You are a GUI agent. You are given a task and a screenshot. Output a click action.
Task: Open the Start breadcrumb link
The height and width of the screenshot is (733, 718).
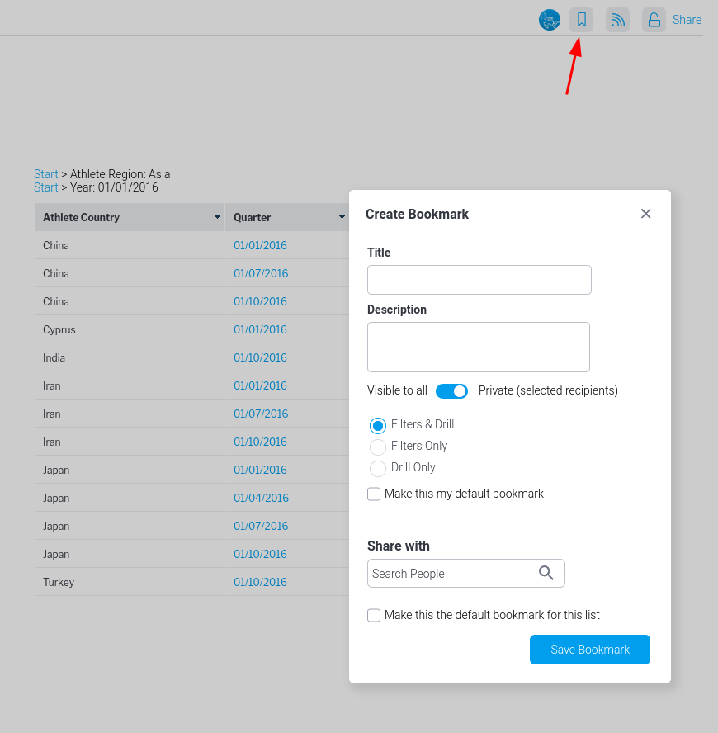point(45,173)
